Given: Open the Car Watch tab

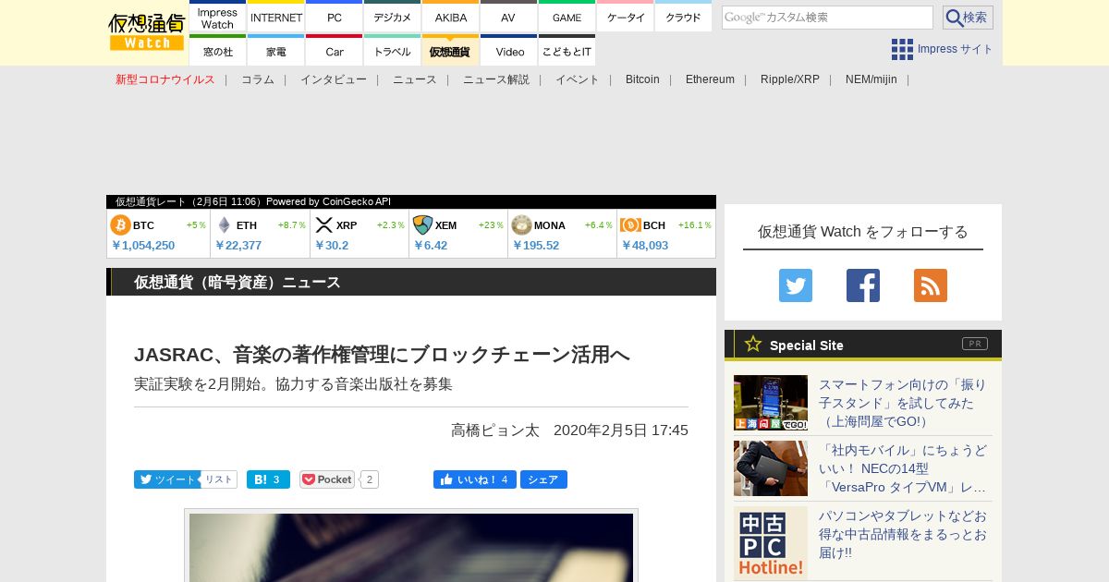Looking at the screenshot, I should [x=335, y=51].
